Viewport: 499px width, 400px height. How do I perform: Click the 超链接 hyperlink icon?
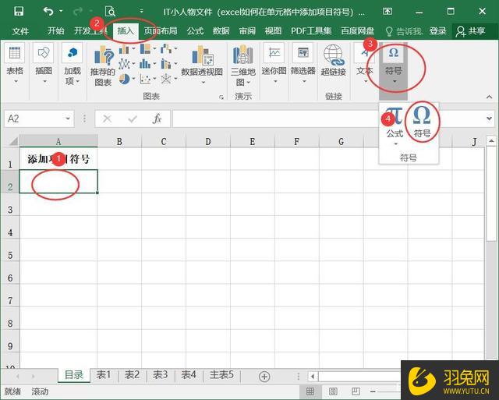[334, 62]
